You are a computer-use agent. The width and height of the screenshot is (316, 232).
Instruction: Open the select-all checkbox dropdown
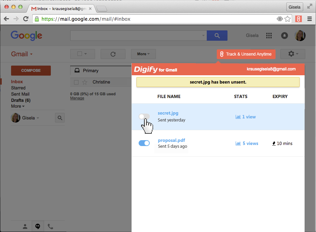click(82, 54)
